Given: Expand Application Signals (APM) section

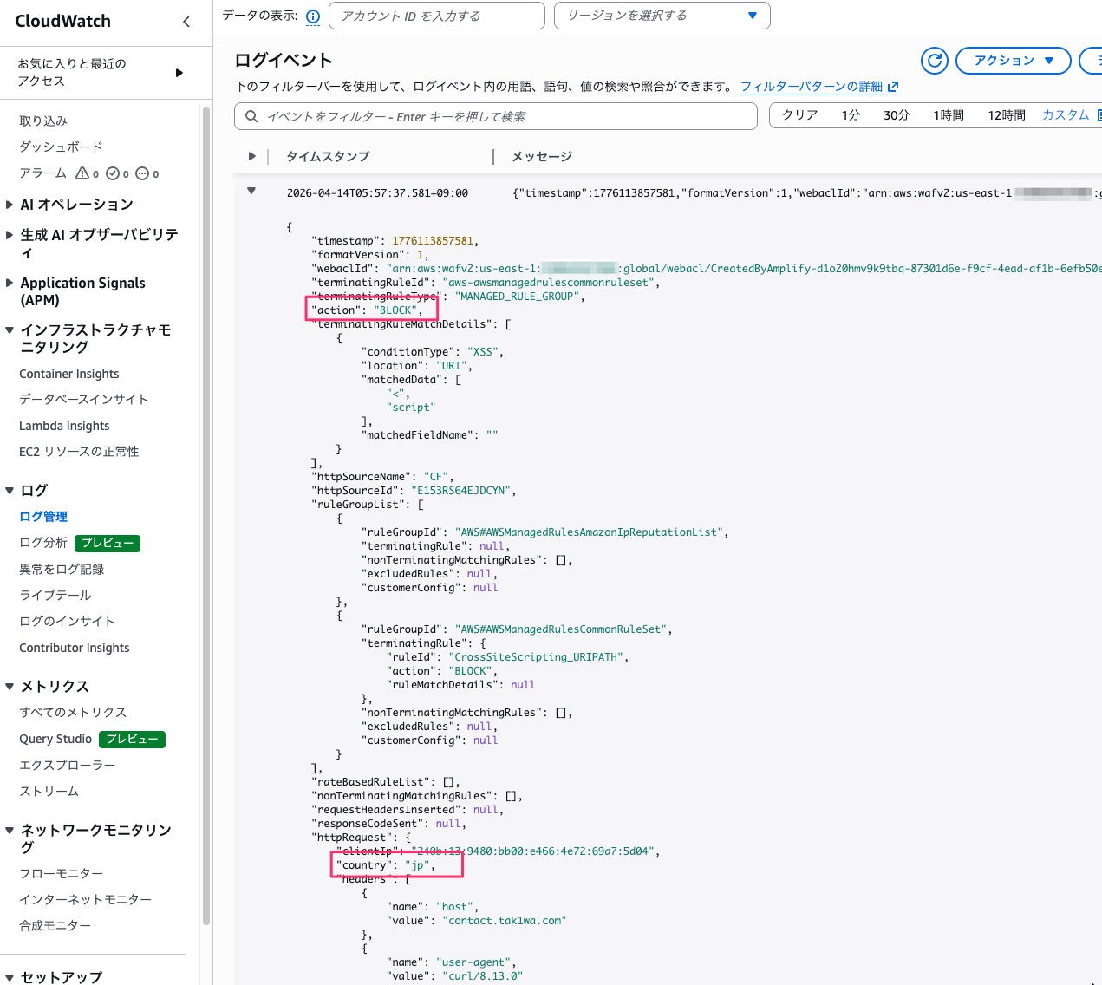Looking at the screenshot, I should 9,283.
